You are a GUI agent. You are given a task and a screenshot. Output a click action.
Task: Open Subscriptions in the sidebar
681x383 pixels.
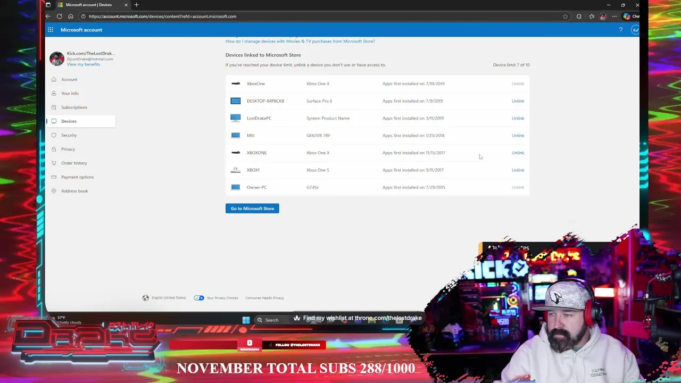74,107
